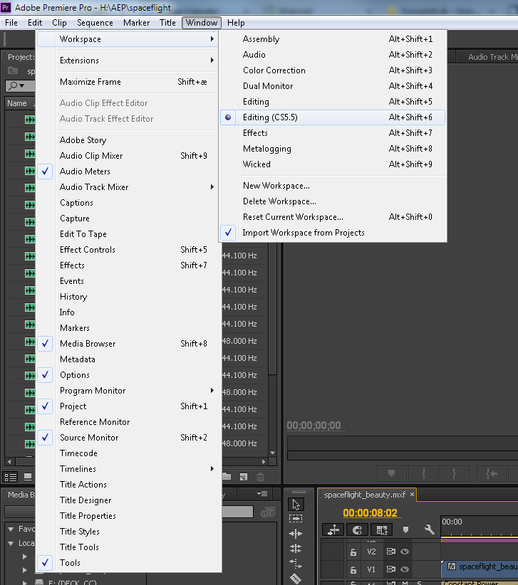Select the Rate Stretch tool
This screenshot has width=518, height=585.
[x=296, y=564]
